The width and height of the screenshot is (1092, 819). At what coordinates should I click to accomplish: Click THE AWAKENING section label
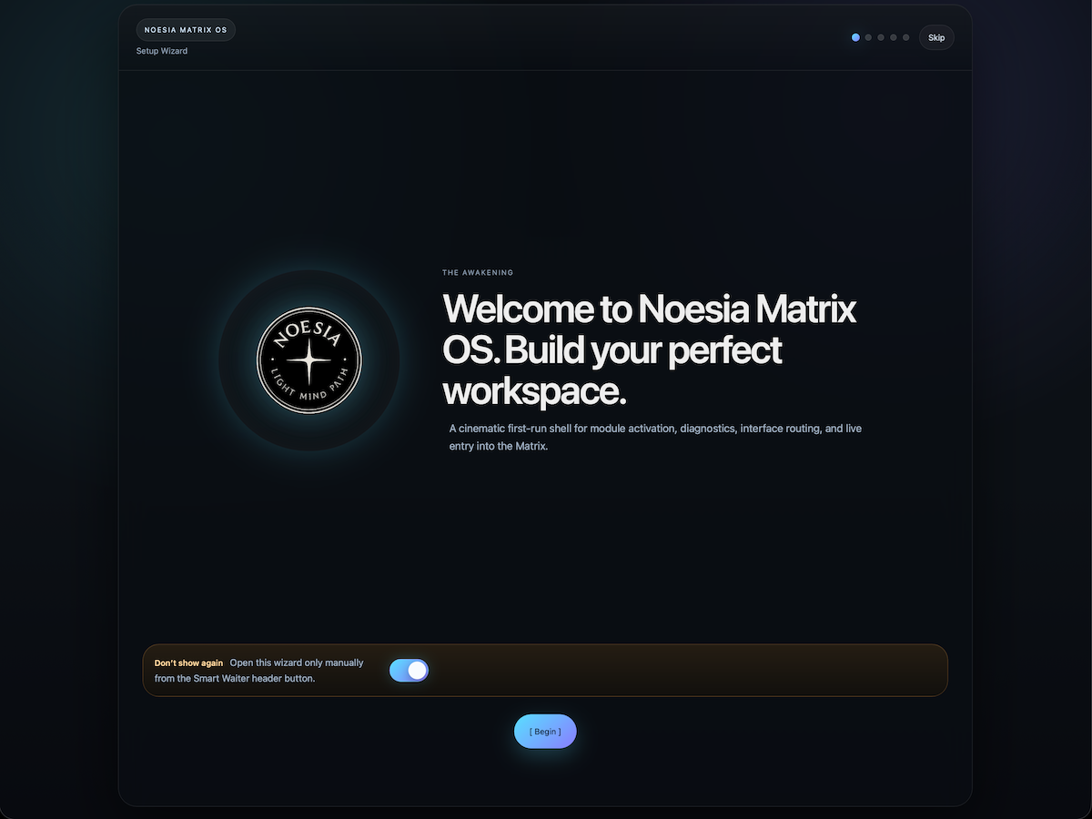pos(478,272)
